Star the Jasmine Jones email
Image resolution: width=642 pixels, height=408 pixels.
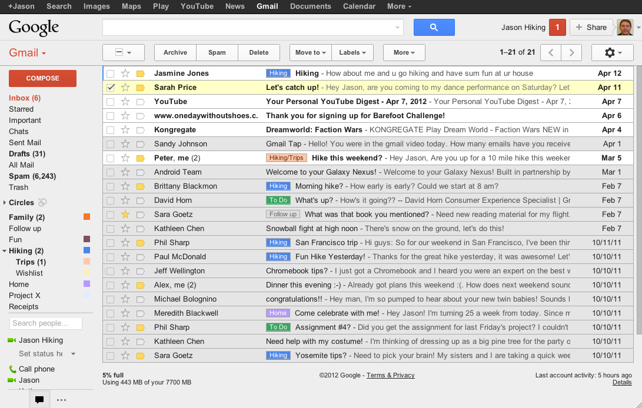[125, 73]
